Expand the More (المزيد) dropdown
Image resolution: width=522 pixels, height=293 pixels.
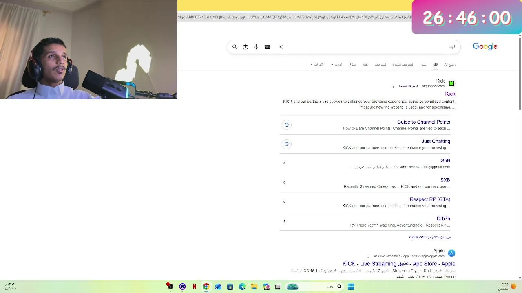coord(337,64)
